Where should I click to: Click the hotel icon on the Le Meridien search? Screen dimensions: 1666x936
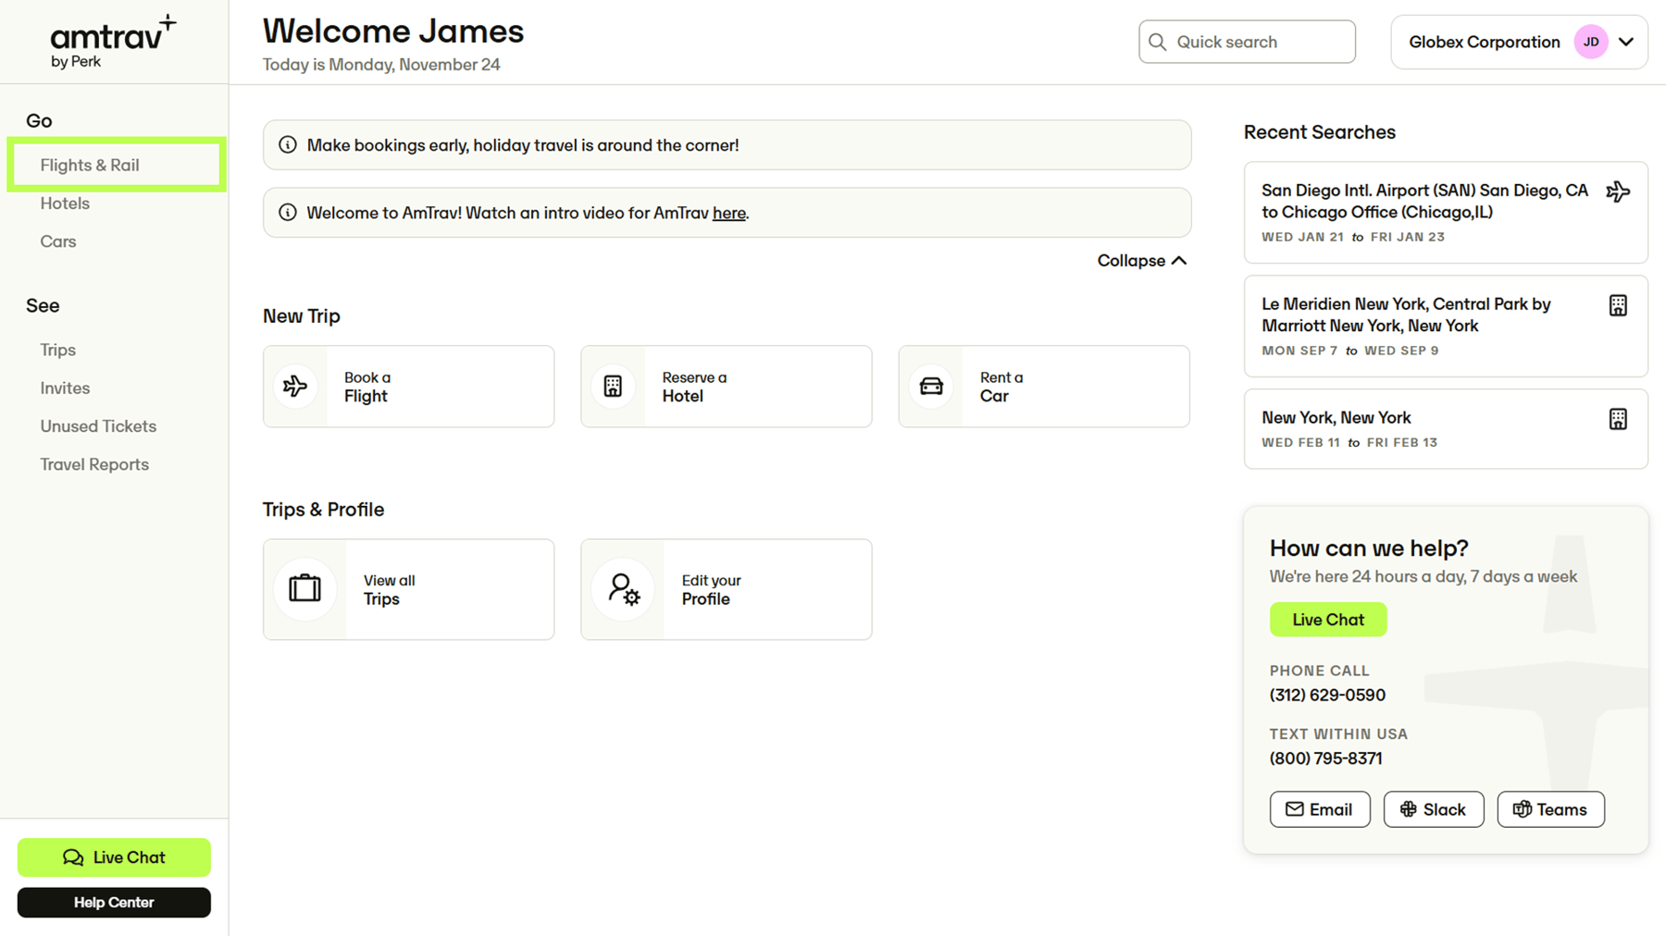pyautogui.click(x=1618, y=305)
